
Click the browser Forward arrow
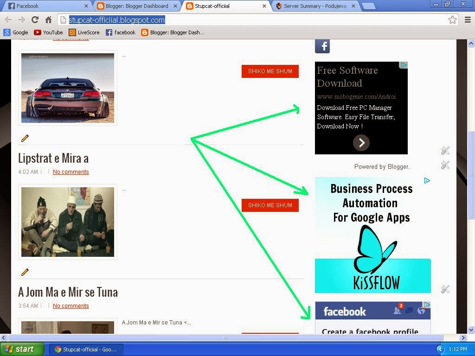point(21,20)
